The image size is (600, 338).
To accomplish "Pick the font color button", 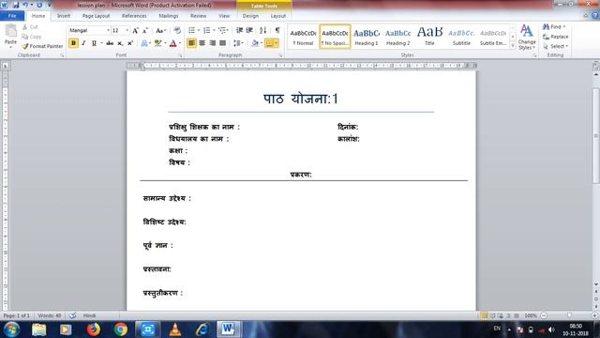I will (172, 43).
